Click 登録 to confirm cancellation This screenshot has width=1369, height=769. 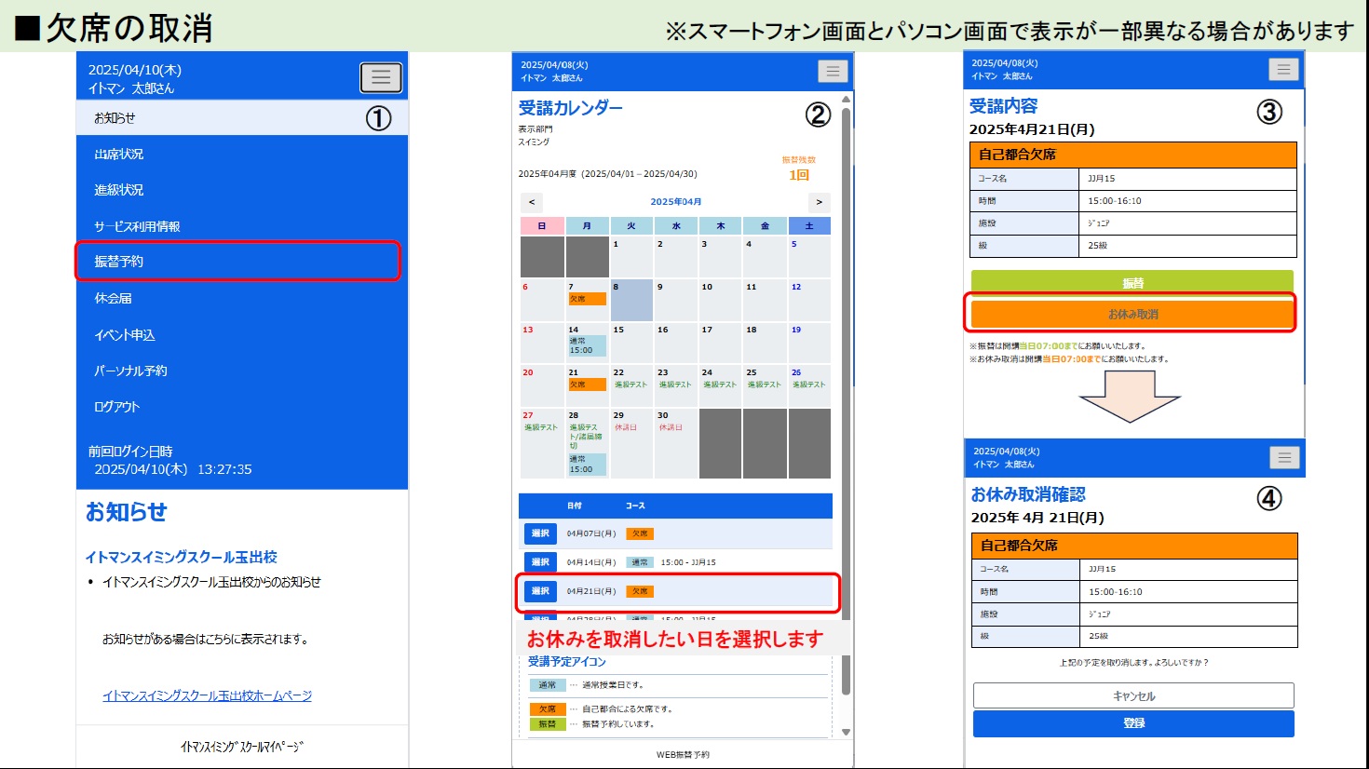click(x=1133, y=723)
